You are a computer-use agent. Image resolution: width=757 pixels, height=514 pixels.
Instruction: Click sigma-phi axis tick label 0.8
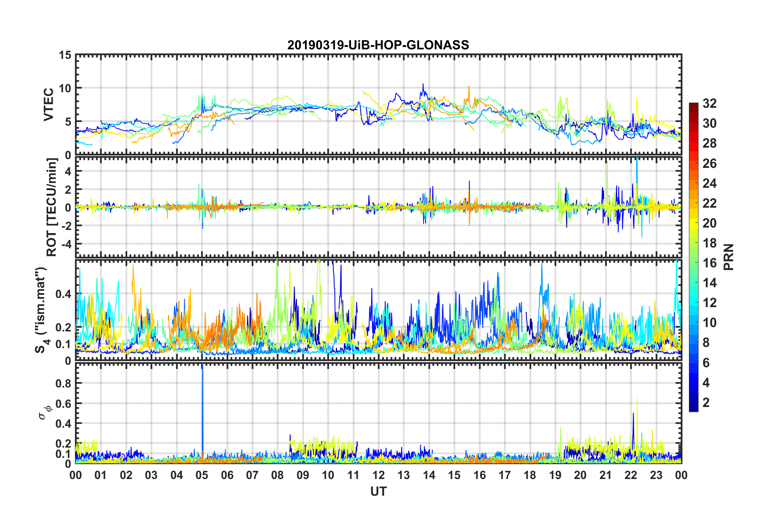coord(64,384)
